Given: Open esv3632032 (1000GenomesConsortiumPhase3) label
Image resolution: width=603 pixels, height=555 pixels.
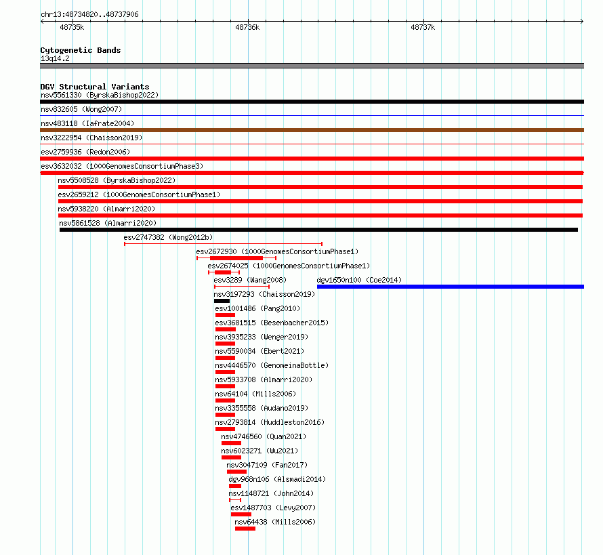Looking at the screenshot, I should [x=122, y=166].
